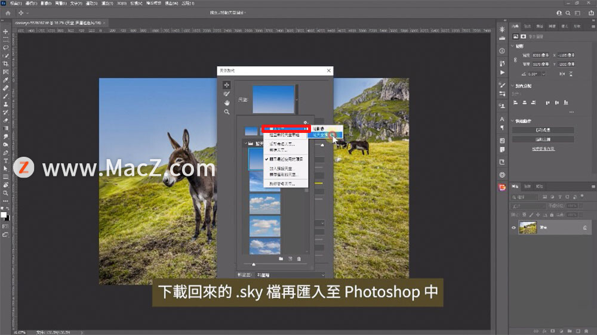597x335 pixels.
Task: Click the Select Subject quick action button
Action: click(x=543, y=139)
